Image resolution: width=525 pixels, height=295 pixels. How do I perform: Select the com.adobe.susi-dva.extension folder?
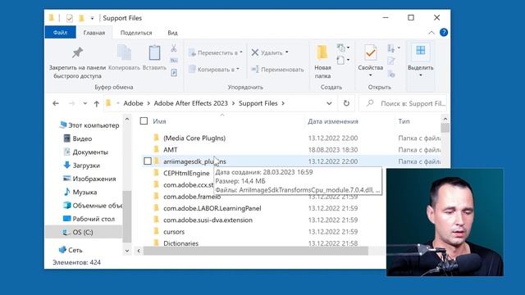(208, 220)
